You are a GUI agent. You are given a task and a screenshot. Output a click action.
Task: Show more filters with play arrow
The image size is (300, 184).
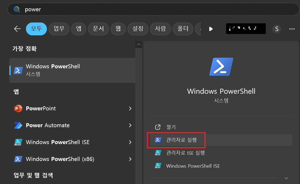coord(211,29)
